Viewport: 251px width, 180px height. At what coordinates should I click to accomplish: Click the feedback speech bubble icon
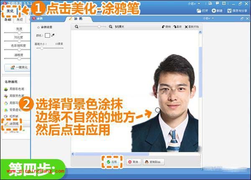tap(217, 3)
